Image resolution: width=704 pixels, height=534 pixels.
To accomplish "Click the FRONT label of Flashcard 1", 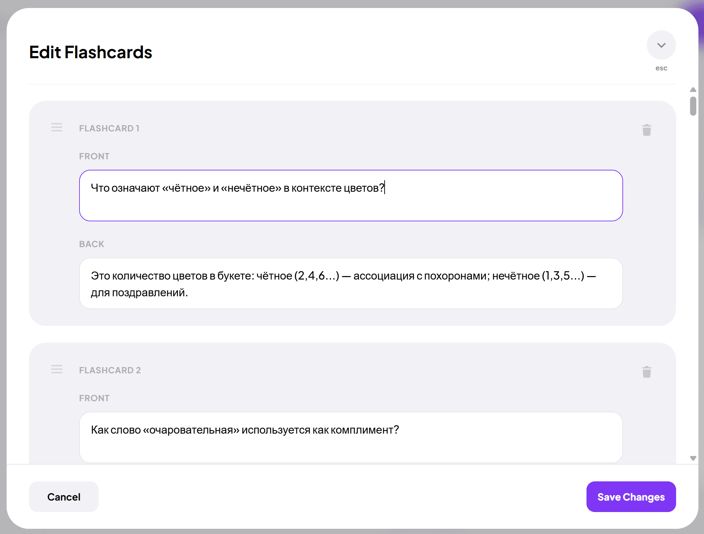I will (94, 156).
